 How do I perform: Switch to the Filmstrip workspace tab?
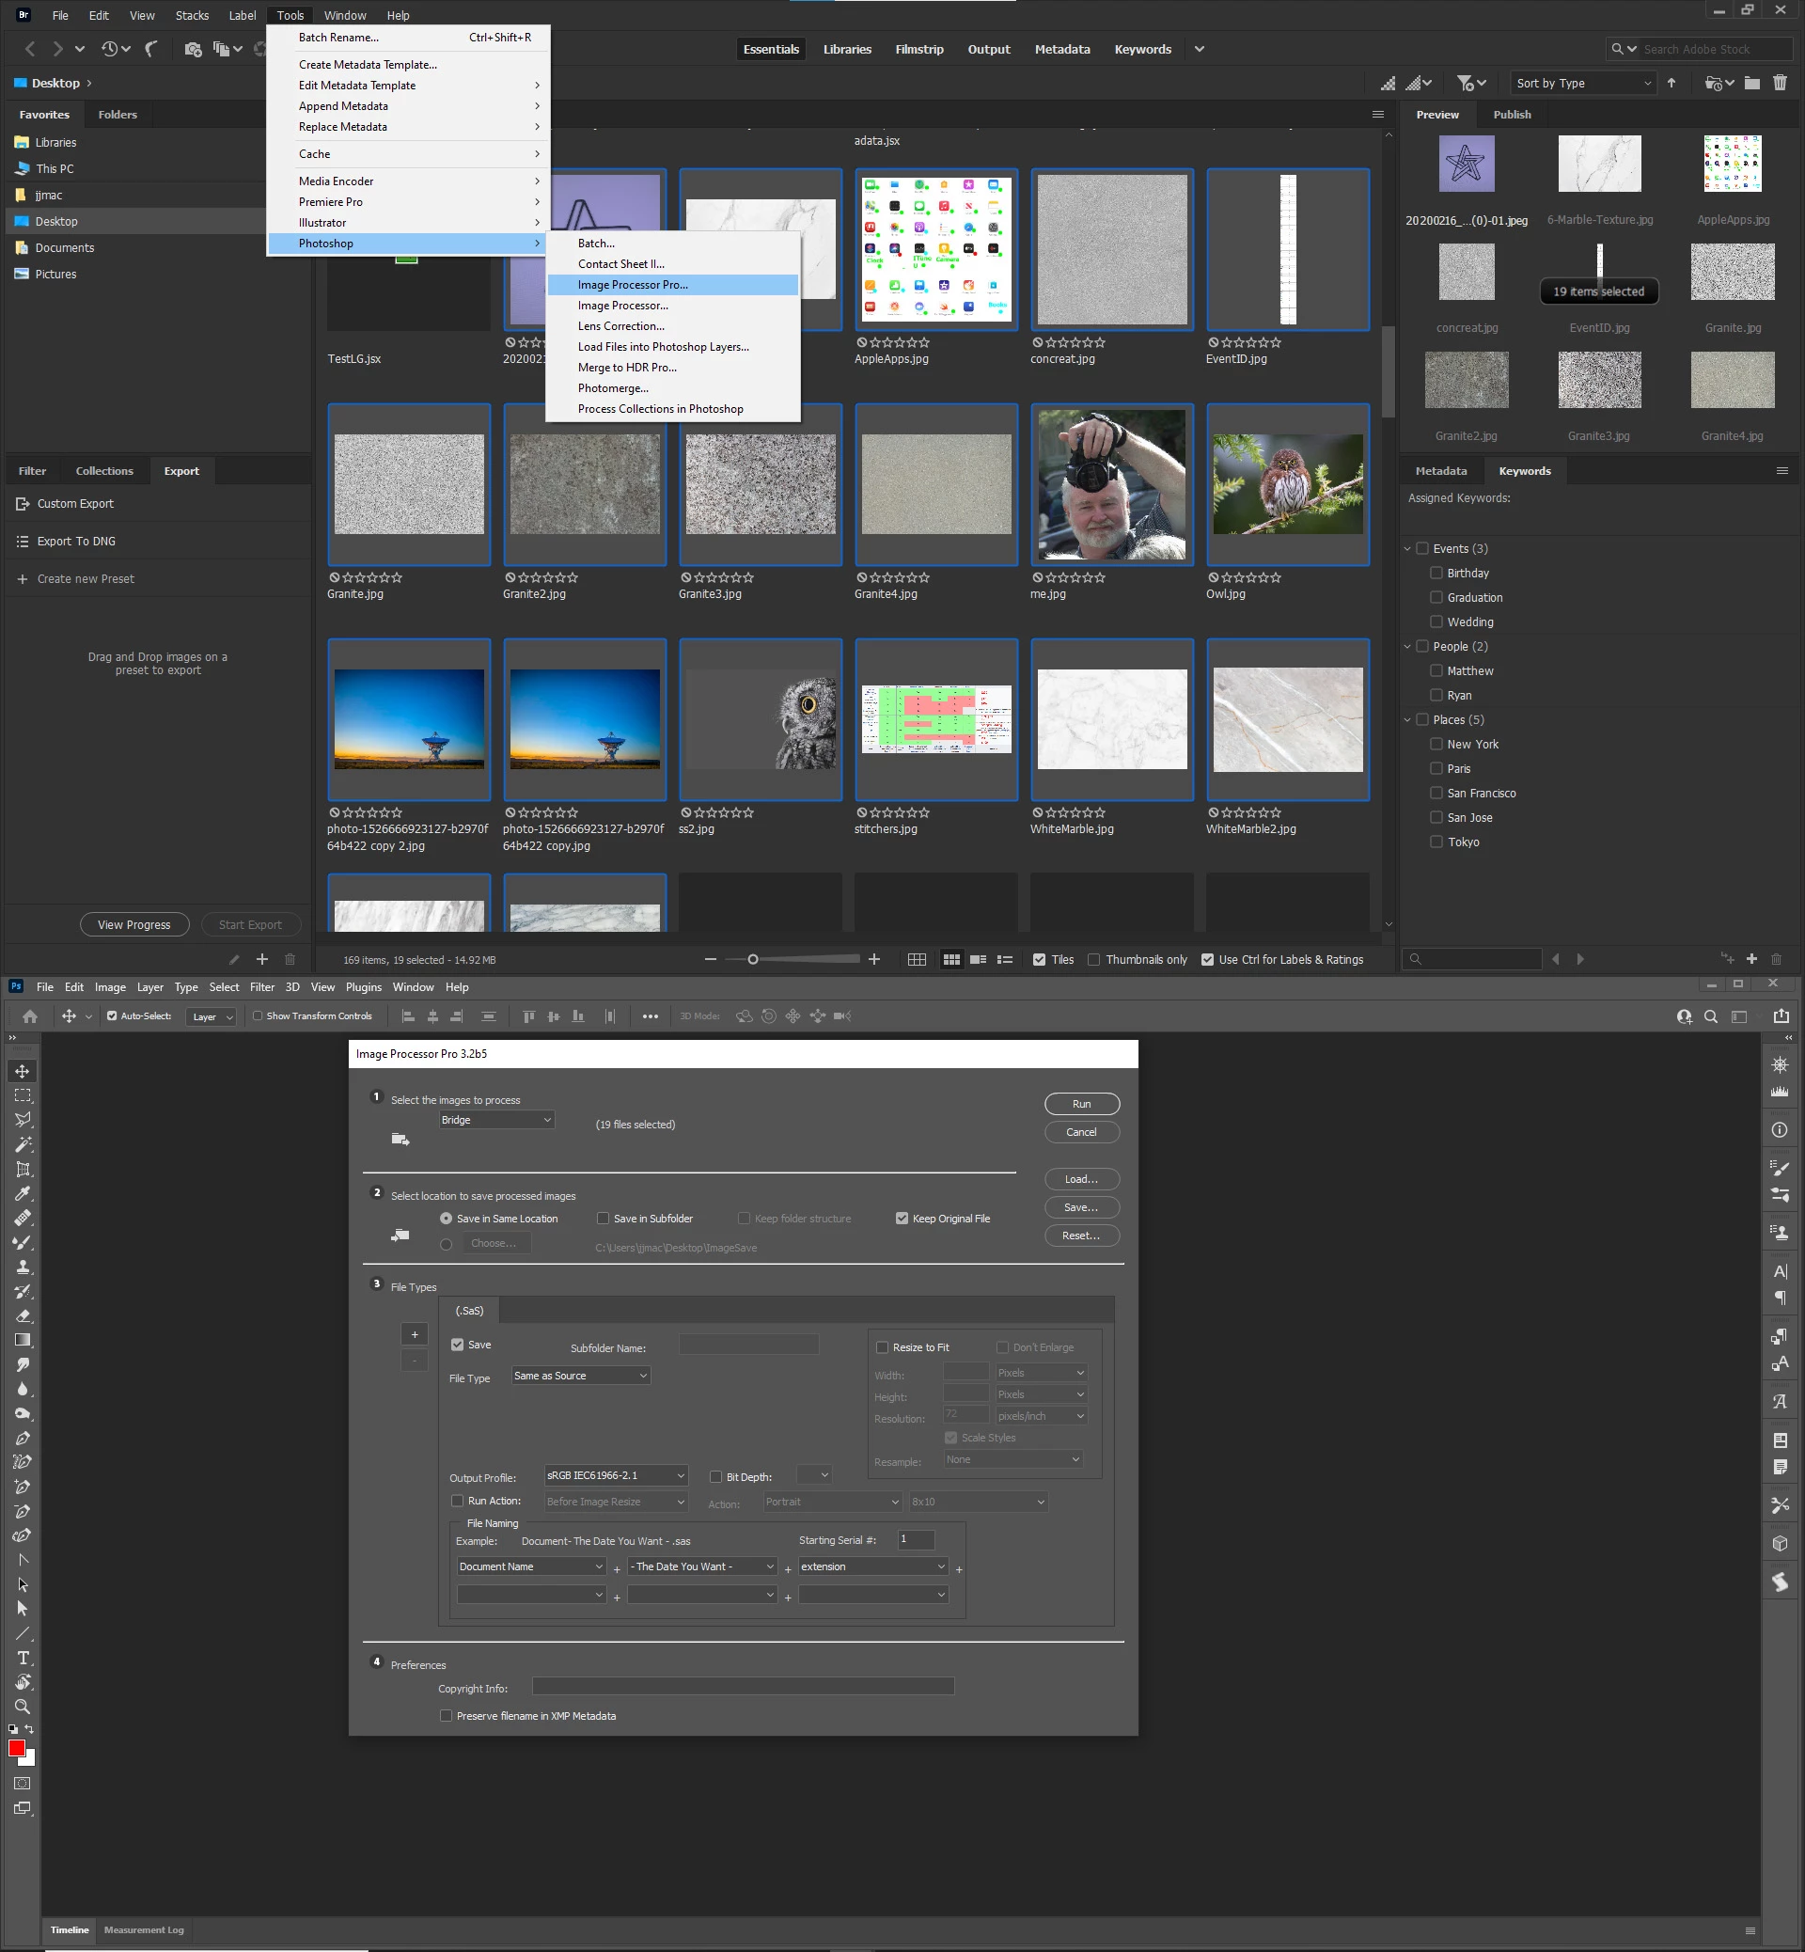918,49
